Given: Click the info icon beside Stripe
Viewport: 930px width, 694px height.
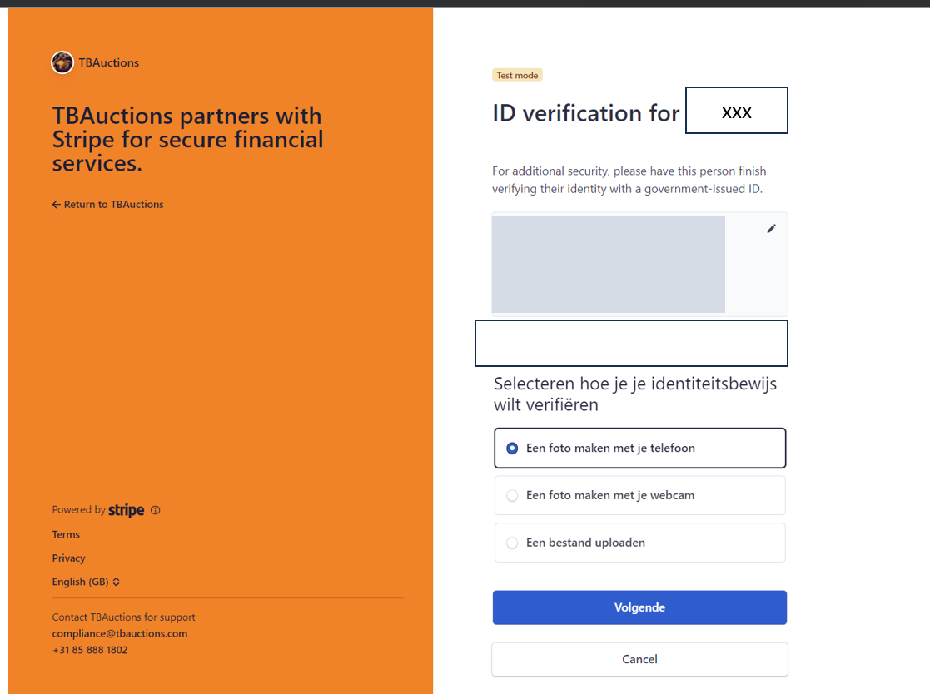Looking at the screenshot, I should tap(156, 510).
